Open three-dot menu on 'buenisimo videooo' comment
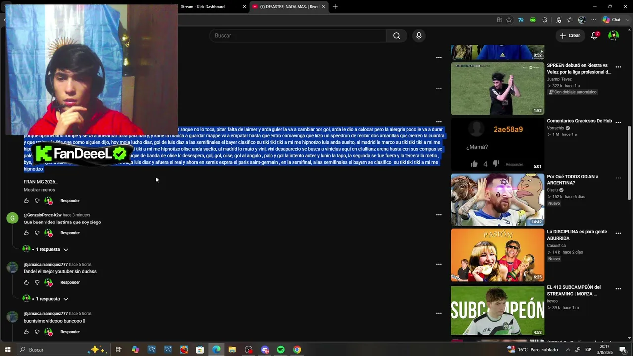Image resolution: width=633 pixels, height=356 pixels. click(438, 313)
